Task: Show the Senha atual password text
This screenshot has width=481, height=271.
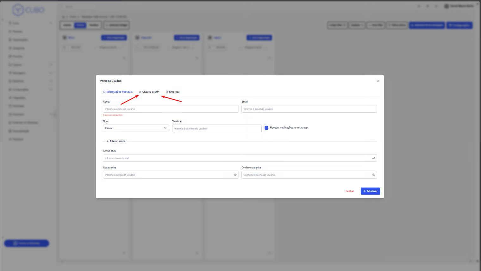Action: click(373, 158)
